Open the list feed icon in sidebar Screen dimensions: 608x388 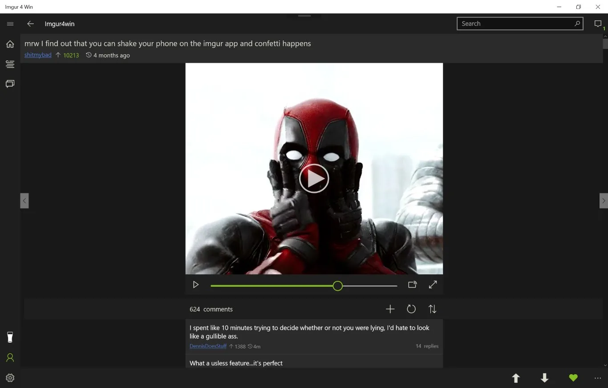point(10,64)
